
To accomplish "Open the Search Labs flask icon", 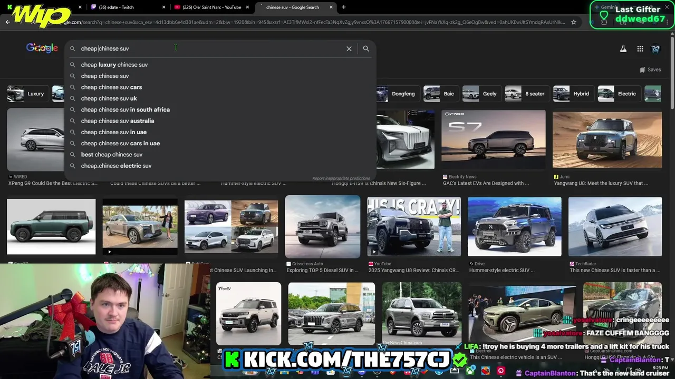I will [623, 48].
